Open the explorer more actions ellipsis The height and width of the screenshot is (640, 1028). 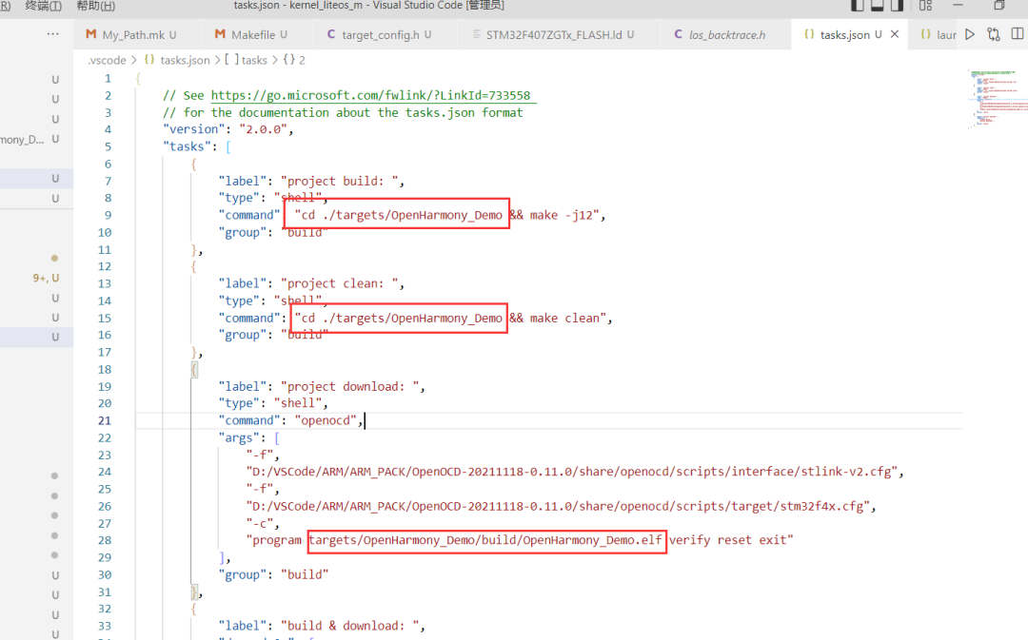pos(53,34)
